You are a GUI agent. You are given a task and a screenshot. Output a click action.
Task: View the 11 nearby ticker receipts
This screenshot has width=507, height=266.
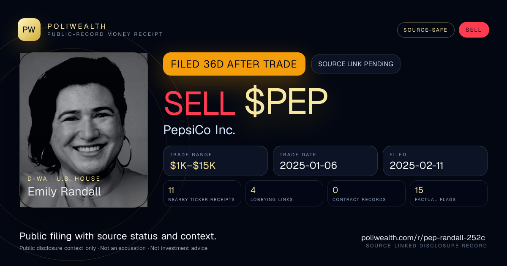202,193
